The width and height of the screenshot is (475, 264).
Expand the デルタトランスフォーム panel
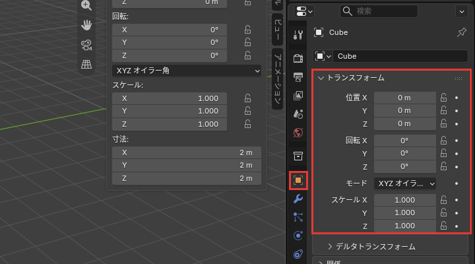coord(331,247)
